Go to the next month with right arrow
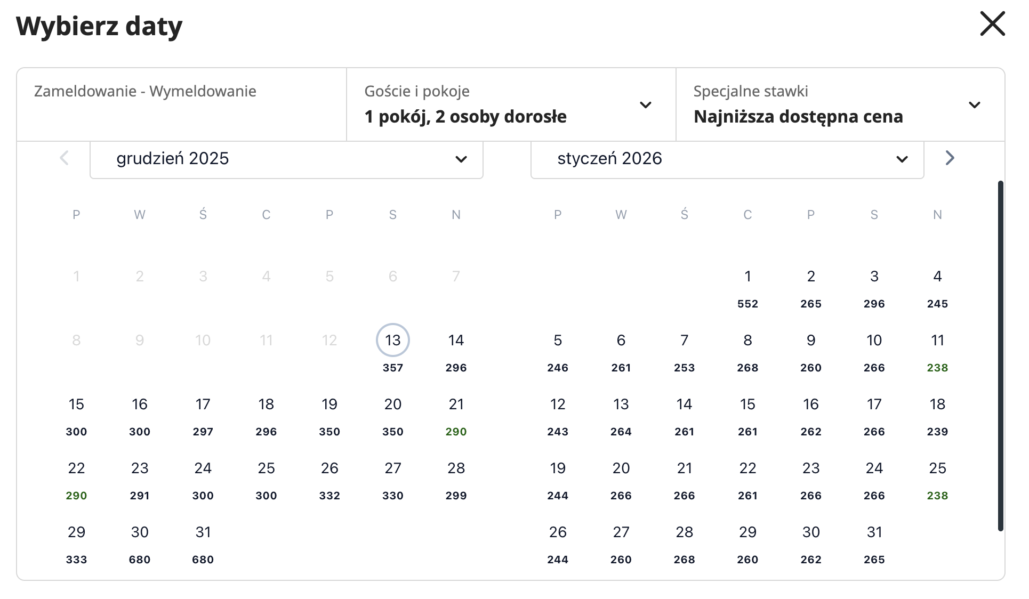This screenshot has width=1029, height=599. coord(950,158)
